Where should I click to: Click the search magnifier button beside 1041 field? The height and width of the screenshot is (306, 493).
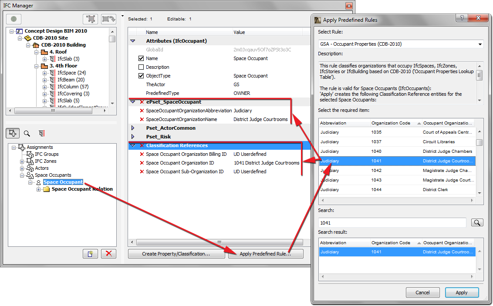point(477,222)
